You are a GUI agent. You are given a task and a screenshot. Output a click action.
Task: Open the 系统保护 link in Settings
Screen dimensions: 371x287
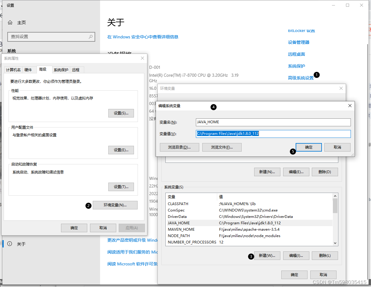coord(297,66)
